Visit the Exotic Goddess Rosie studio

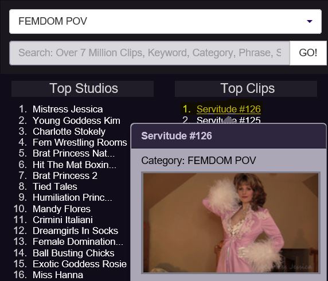tap(80, 264)
